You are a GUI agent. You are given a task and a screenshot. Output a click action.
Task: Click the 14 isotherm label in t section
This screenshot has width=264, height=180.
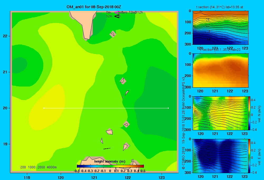[209, 39]
